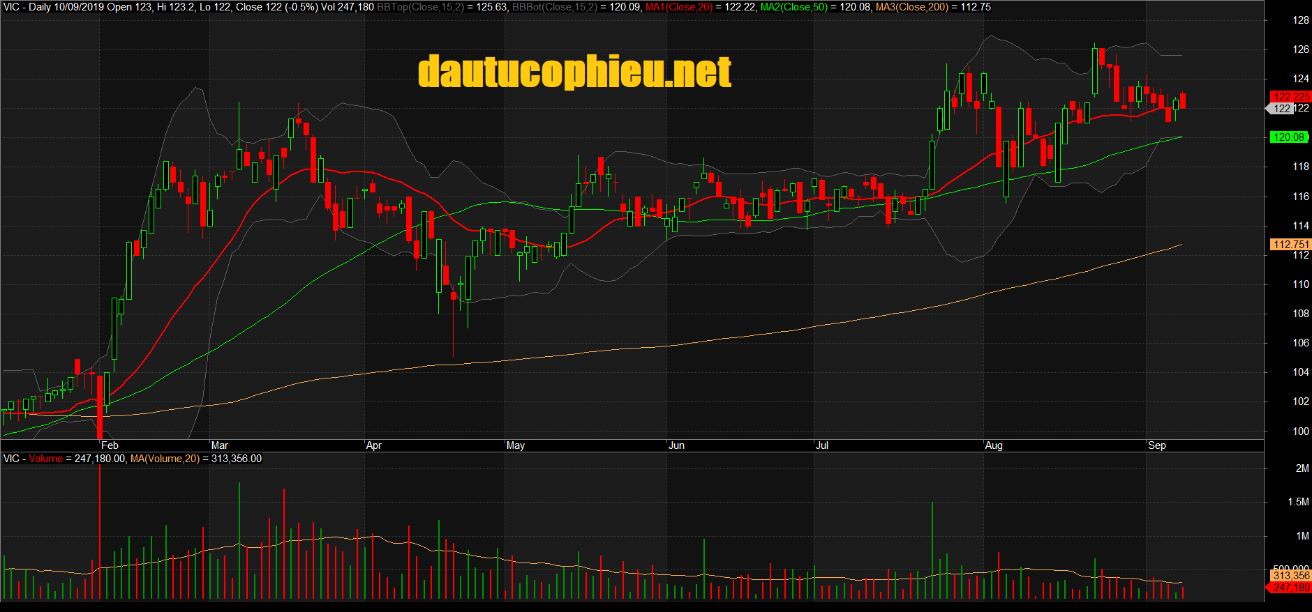The image size is (1312, 612).
Task: Click the gray 122 last-price arrow marker
Action: click(1279, 109)
